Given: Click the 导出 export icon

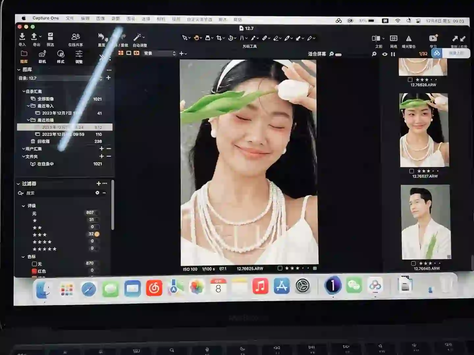Looking at the screenshot, I should (x=34, y=36).
